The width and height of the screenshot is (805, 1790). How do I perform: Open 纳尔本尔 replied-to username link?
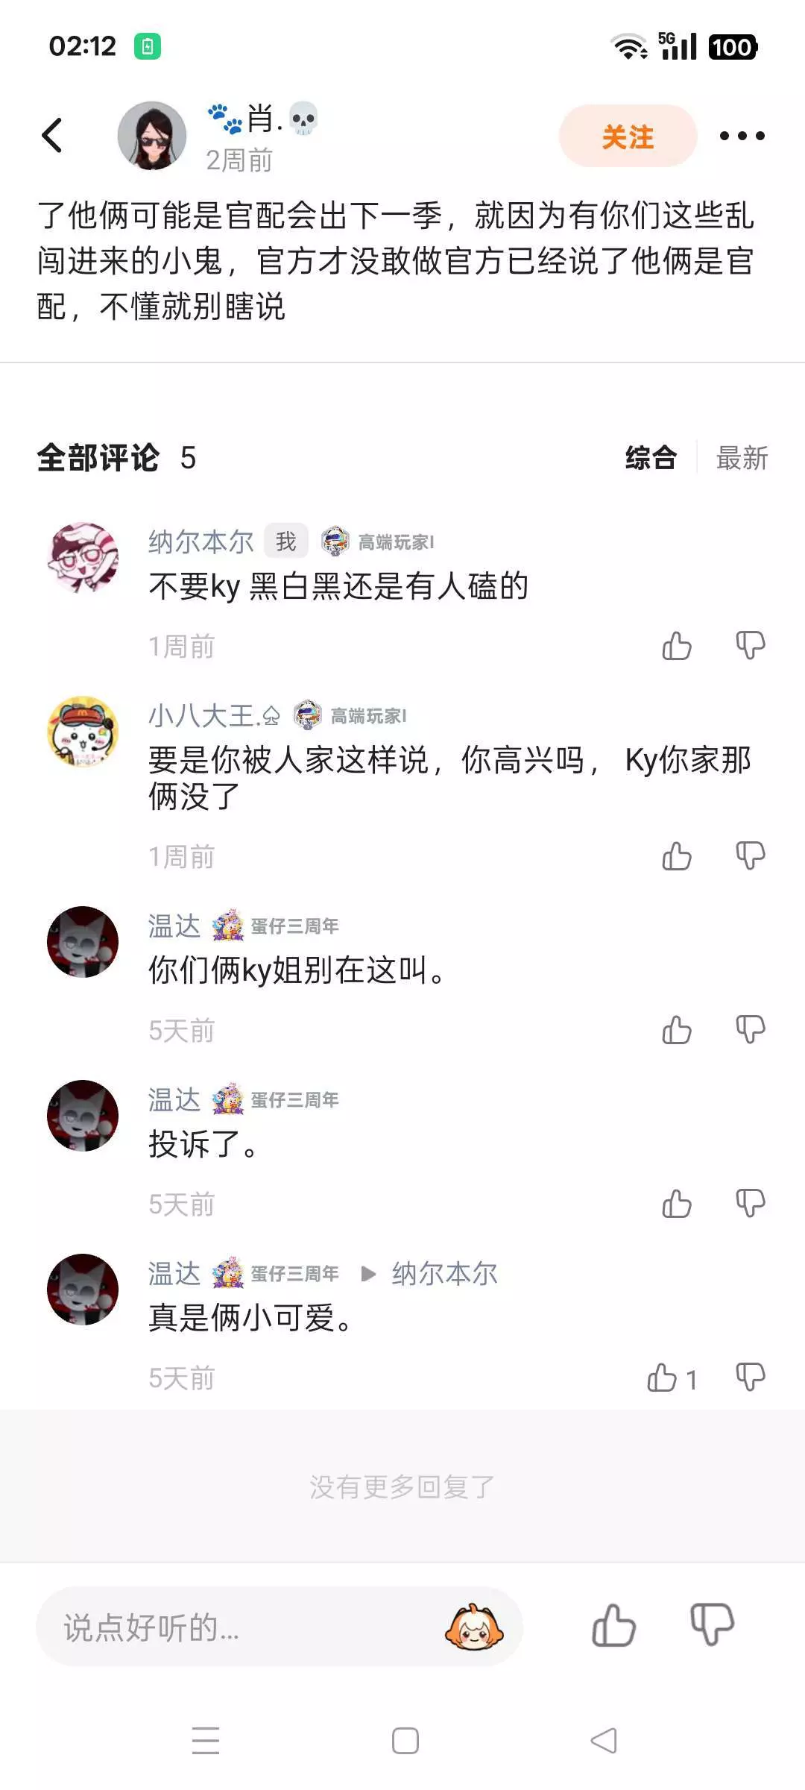[x=444, y=1274]
